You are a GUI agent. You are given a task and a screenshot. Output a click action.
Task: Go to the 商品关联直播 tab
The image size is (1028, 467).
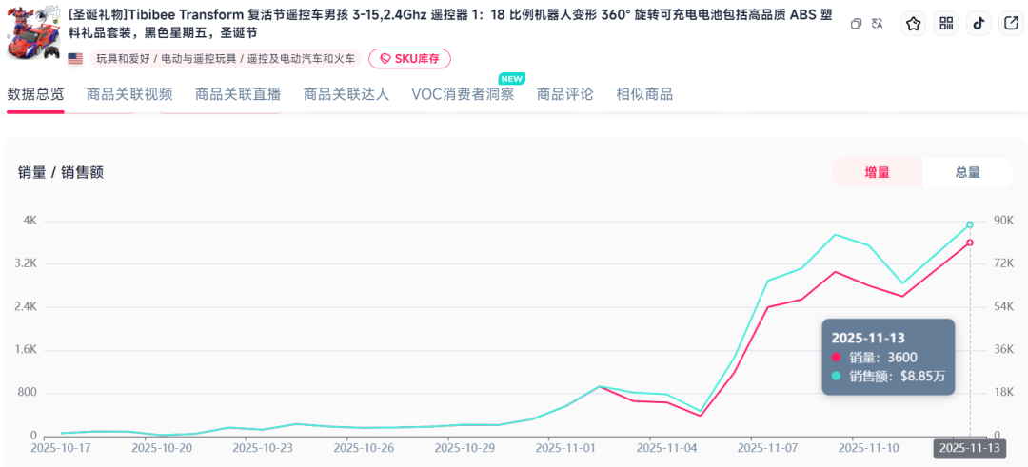(x=238, y=94)
